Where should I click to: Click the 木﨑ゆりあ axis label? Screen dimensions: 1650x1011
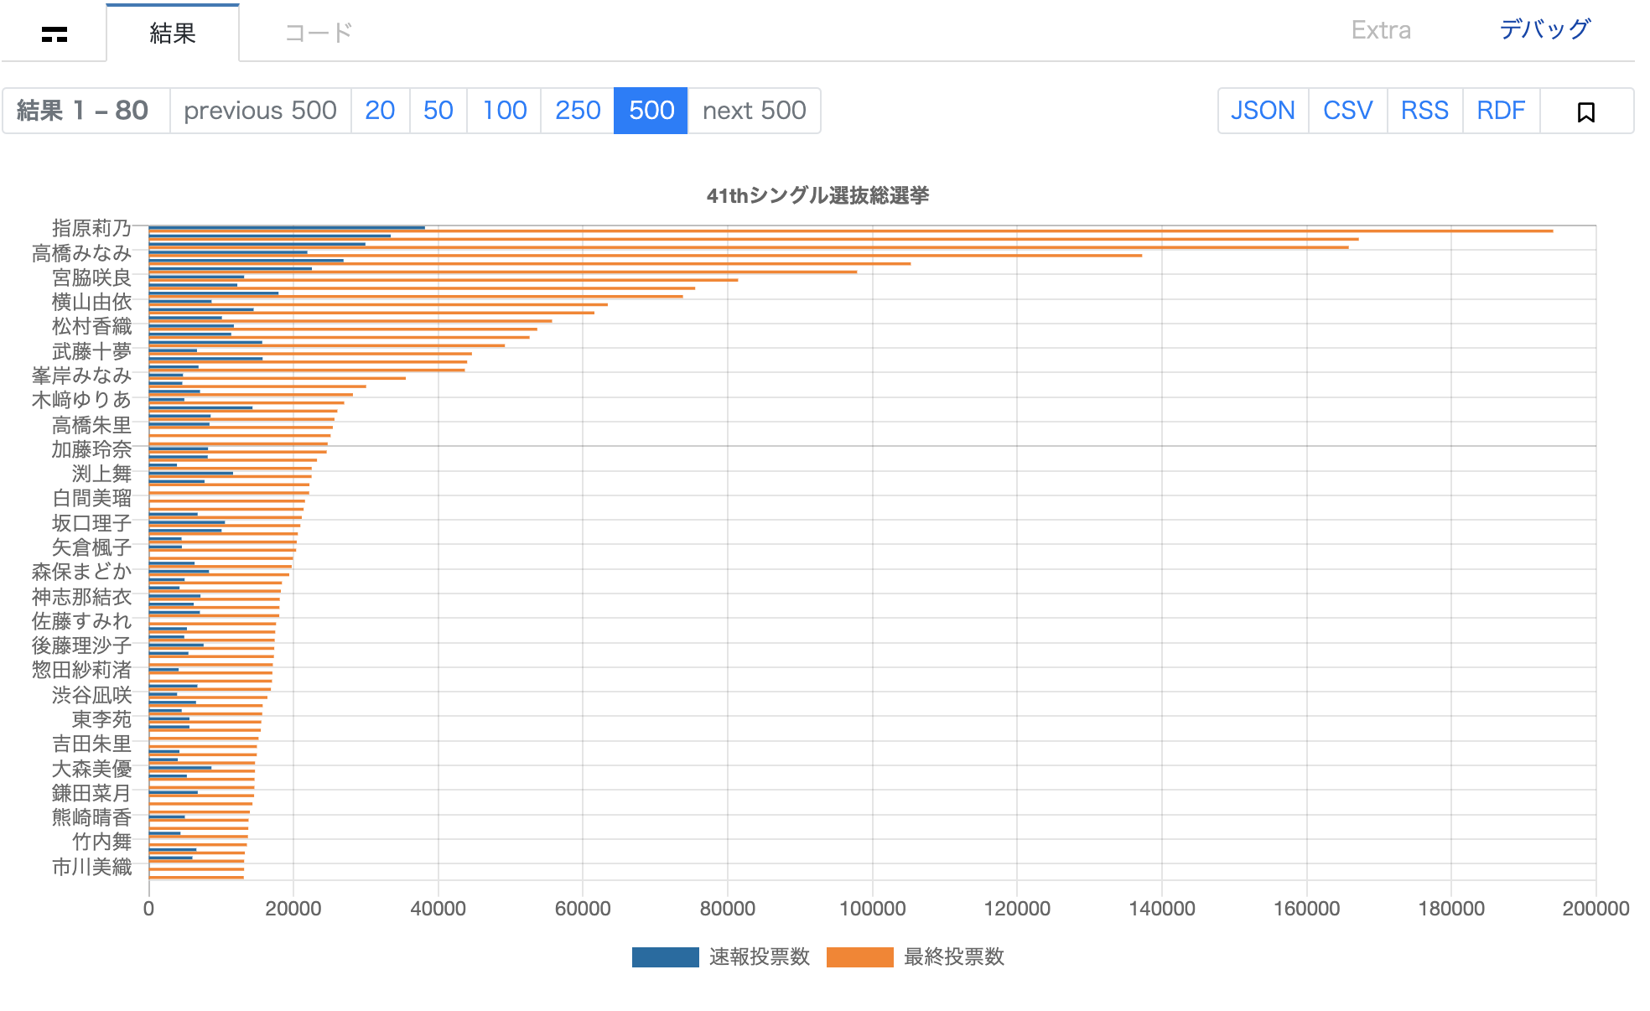coord(82,400)
